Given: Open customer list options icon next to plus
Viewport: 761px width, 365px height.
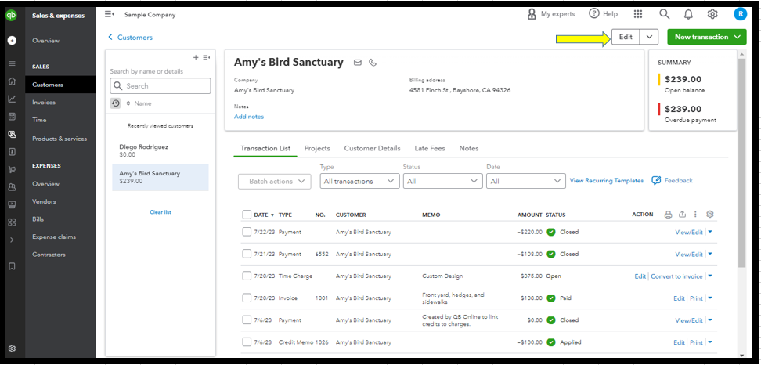Looking at the screenshot, I should coord(206,57).
